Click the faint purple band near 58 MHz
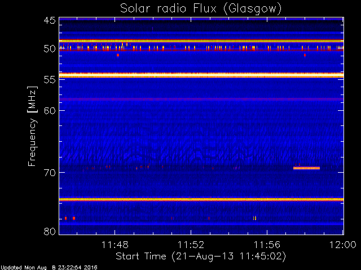This screenshot has height=270, width=361. click(x=201, y=99)
